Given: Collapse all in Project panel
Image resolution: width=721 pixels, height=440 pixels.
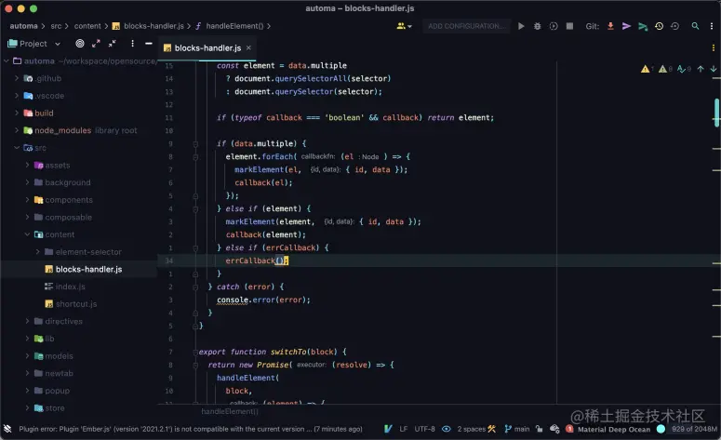Looking at the screenshot, I should pos(113,43).
